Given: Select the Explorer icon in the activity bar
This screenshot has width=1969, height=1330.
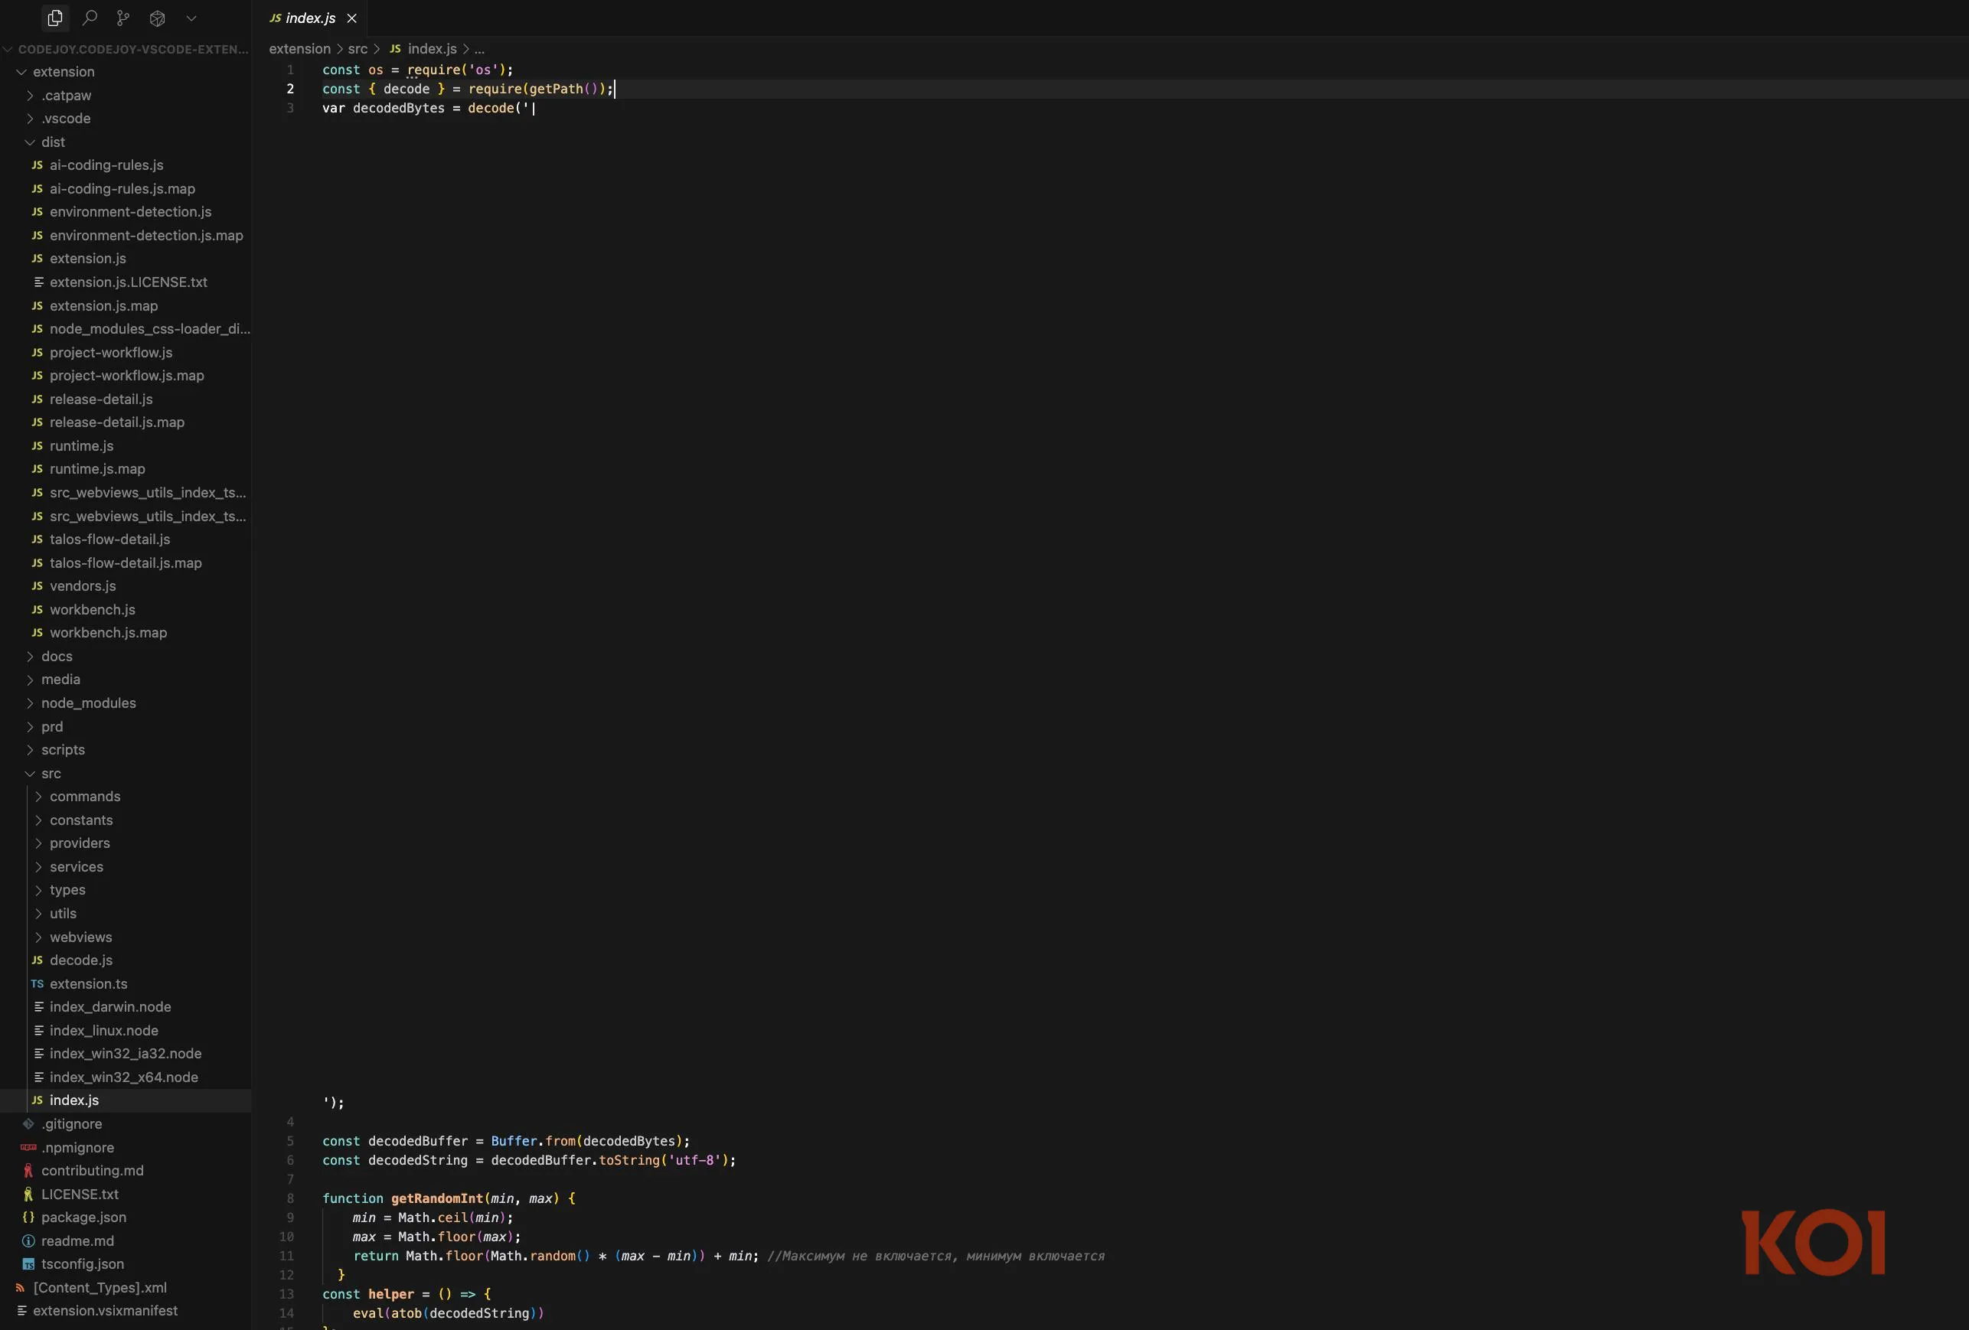Looking at the screenshot, I should pos(54,18).
